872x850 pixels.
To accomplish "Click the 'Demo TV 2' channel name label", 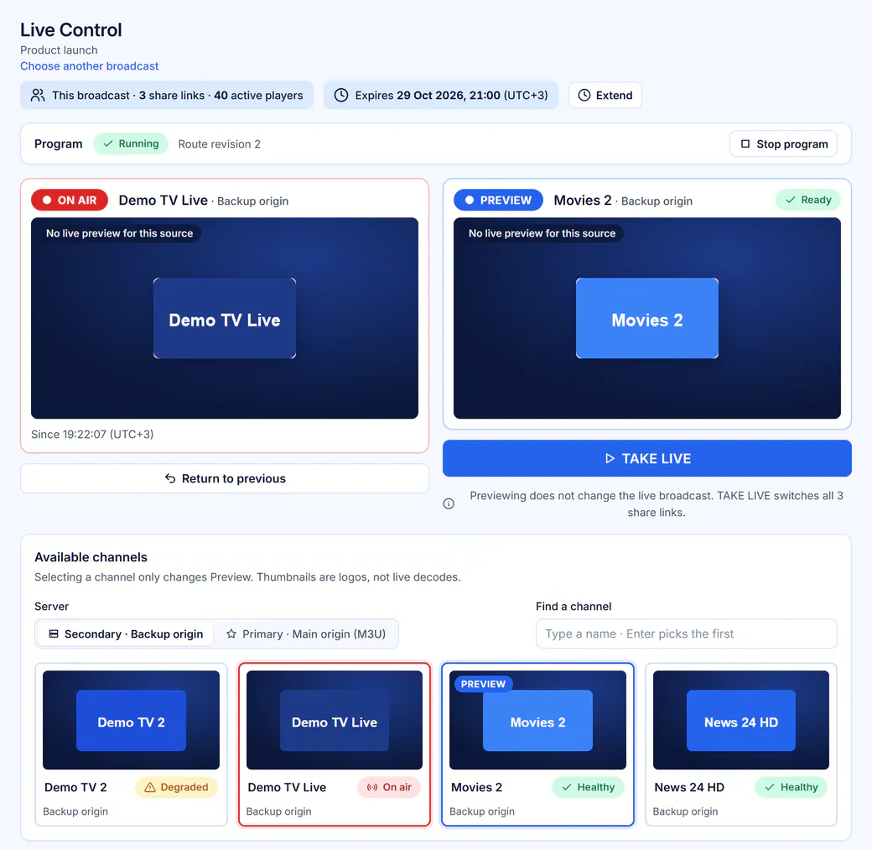I will 75,788.
